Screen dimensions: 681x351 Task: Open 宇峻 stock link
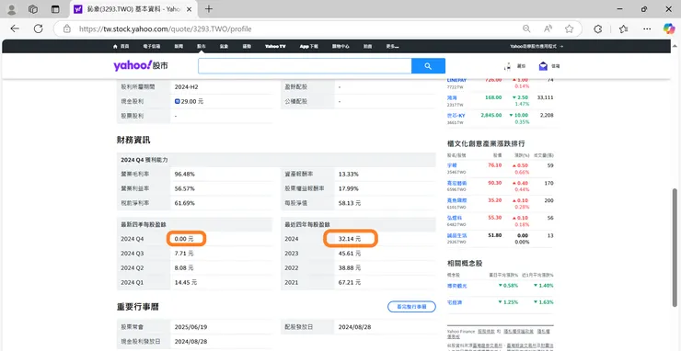pyautogui.click(x=452, y=165)
